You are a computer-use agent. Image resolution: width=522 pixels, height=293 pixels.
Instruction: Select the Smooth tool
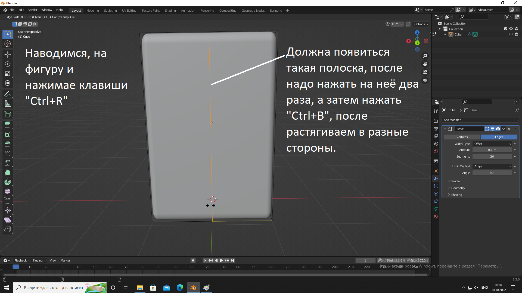point(8,192)
